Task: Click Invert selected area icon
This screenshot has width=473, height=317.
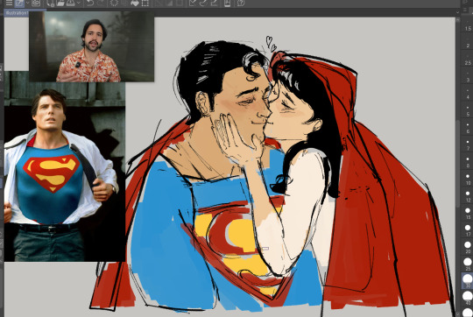Action: 169,3
